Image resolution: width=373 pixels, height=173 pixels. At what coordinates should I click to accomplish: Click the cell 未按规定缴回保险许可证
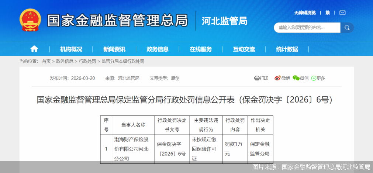coord(206,149)
